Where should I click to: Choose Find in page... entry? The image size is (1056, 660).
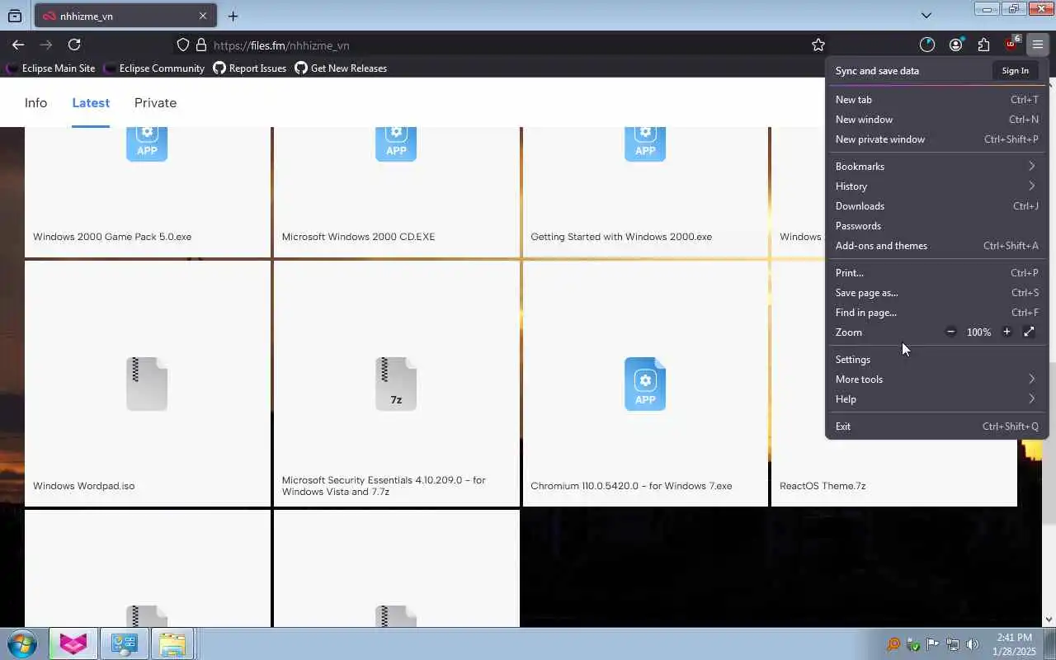936,312
